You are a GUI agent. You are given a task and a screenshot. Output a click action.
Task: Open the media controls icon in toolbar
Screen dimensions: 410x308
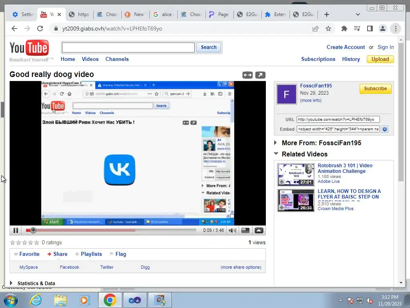[x=357, y=28]
